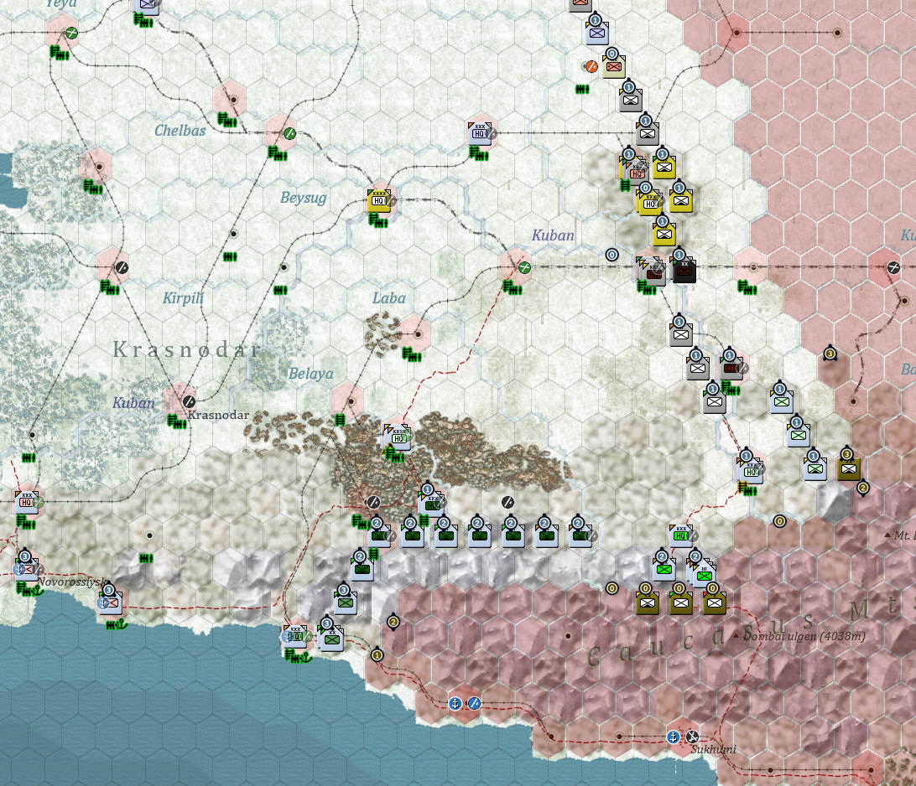Click the Sukhumi city name
The height and width of the screenshot is (786, 916).
713,749
